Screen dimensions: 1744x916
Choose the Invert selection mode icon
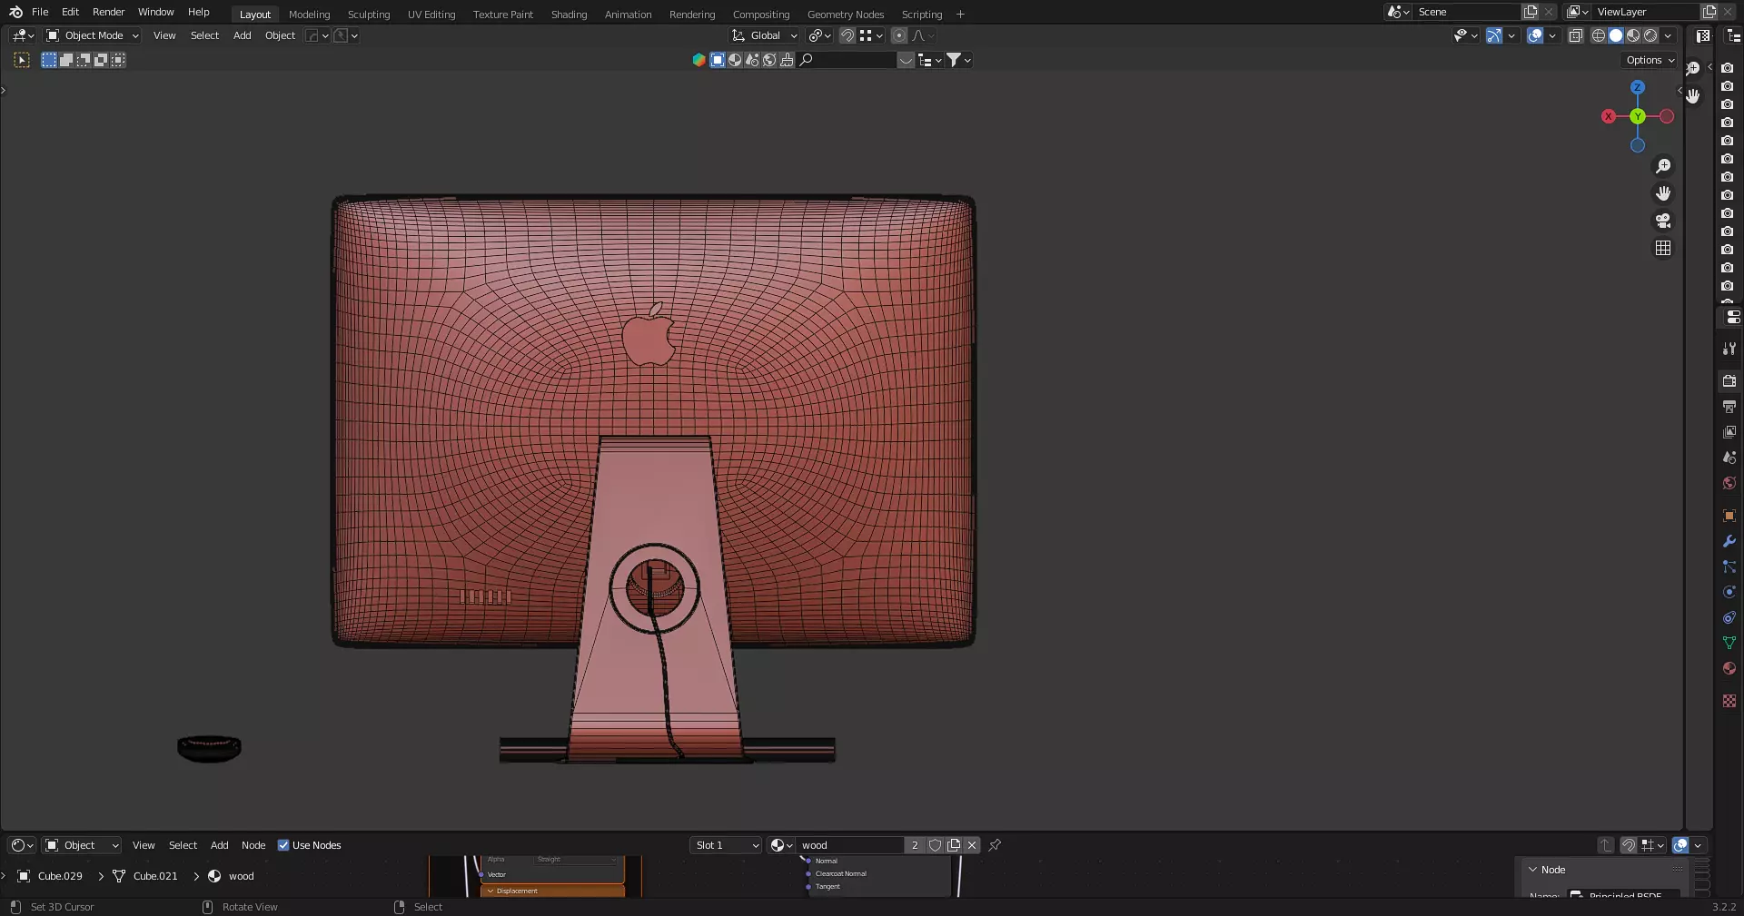pos(101,60)
